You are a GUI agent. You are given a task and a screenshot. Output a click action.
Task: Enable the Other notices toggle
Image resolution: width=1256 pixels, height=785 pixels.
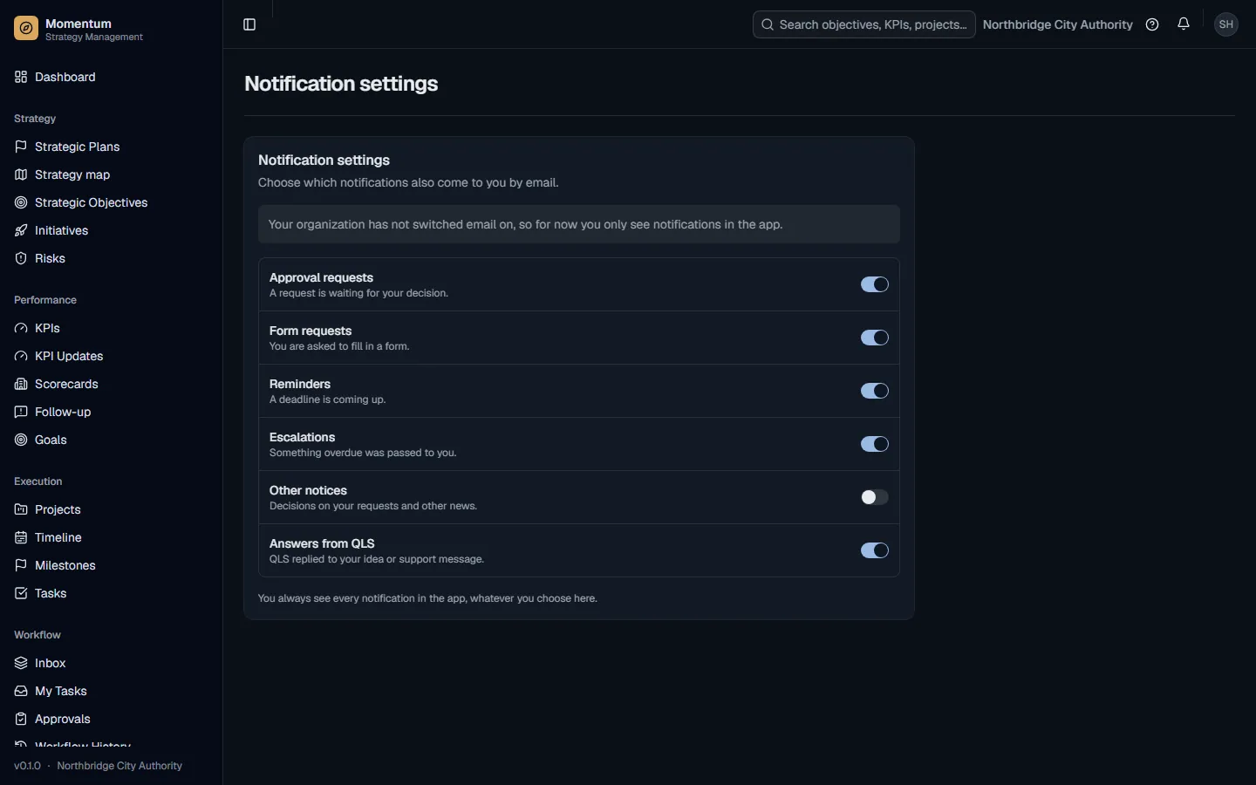(x=875, y=497)
